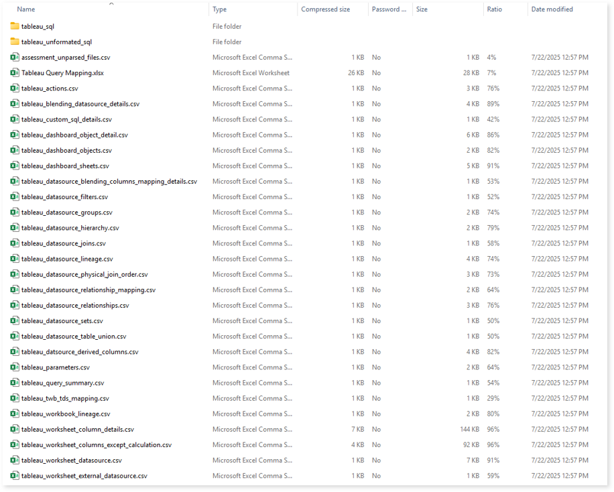This screenshot has height=492, width=614.
Task: Select the tableau_datasource_lineage.csv icon
Action: click(15, 259)
